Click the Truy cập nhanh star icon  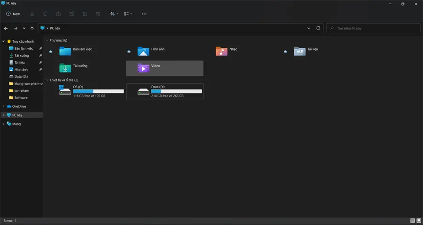point(9,41)
